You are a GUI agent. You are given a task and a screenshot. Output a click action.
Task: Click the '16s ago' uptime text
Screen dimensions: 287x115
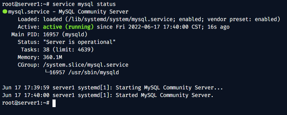(x=218, y=27)
